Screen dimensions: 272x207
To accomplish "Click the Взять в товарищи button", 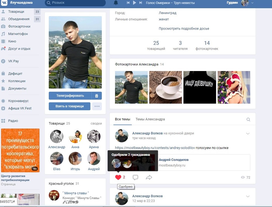I will click(70, 106).
